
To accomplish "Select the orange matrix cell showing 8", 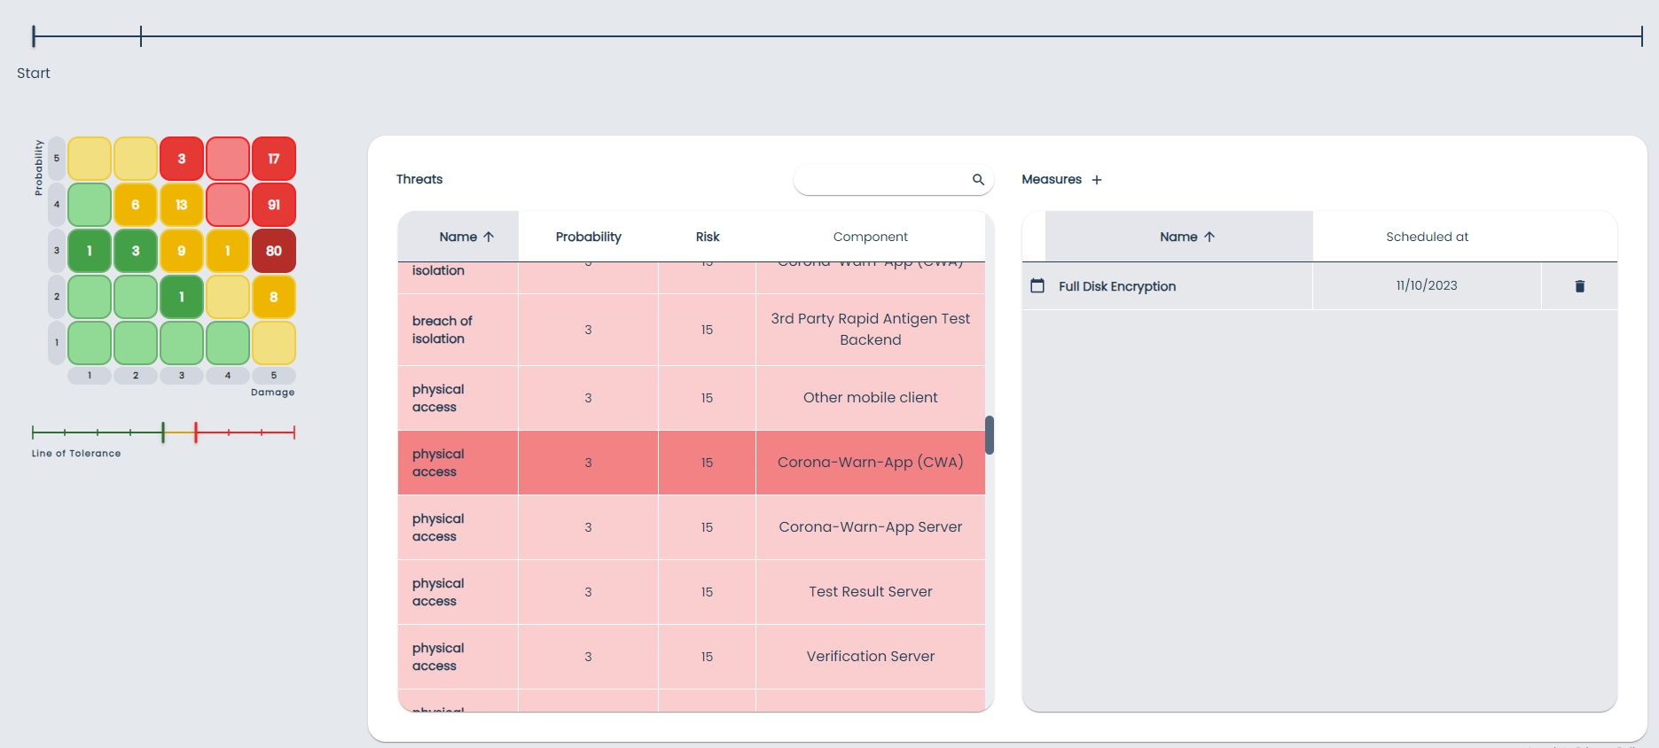I will tap(274, 297).
